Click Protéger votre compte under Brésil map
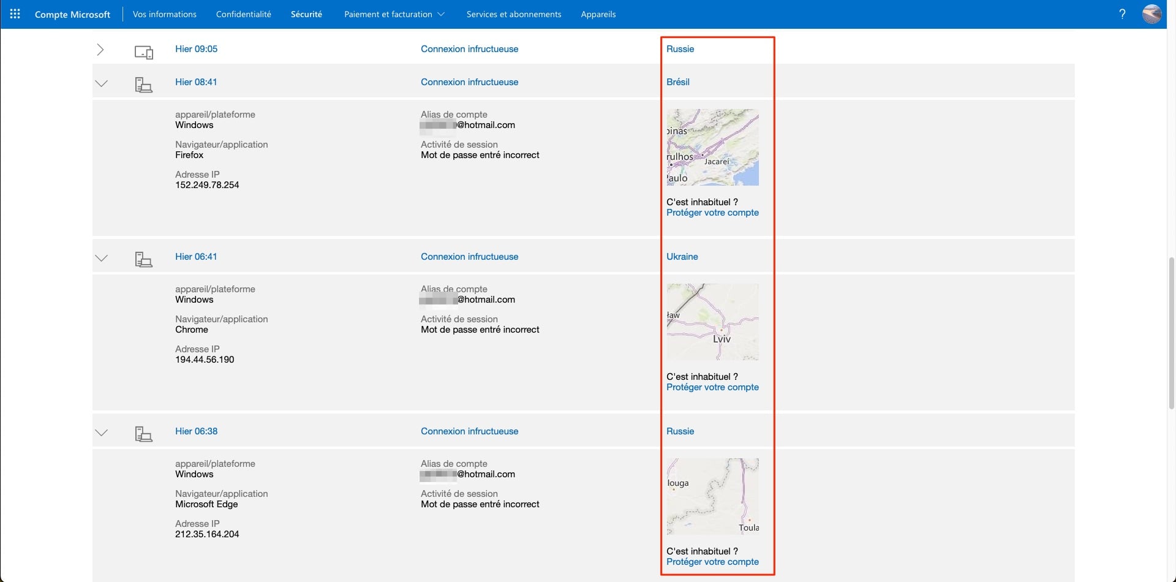Screen dimensions: 1176x582 click(712, 213)
